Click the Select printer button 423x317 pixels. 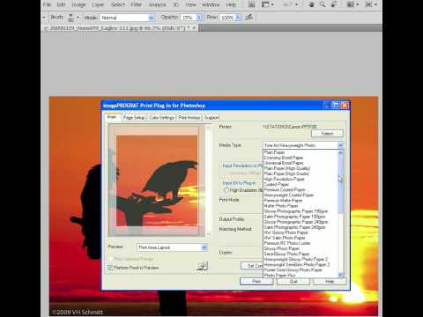coord(327,134)
